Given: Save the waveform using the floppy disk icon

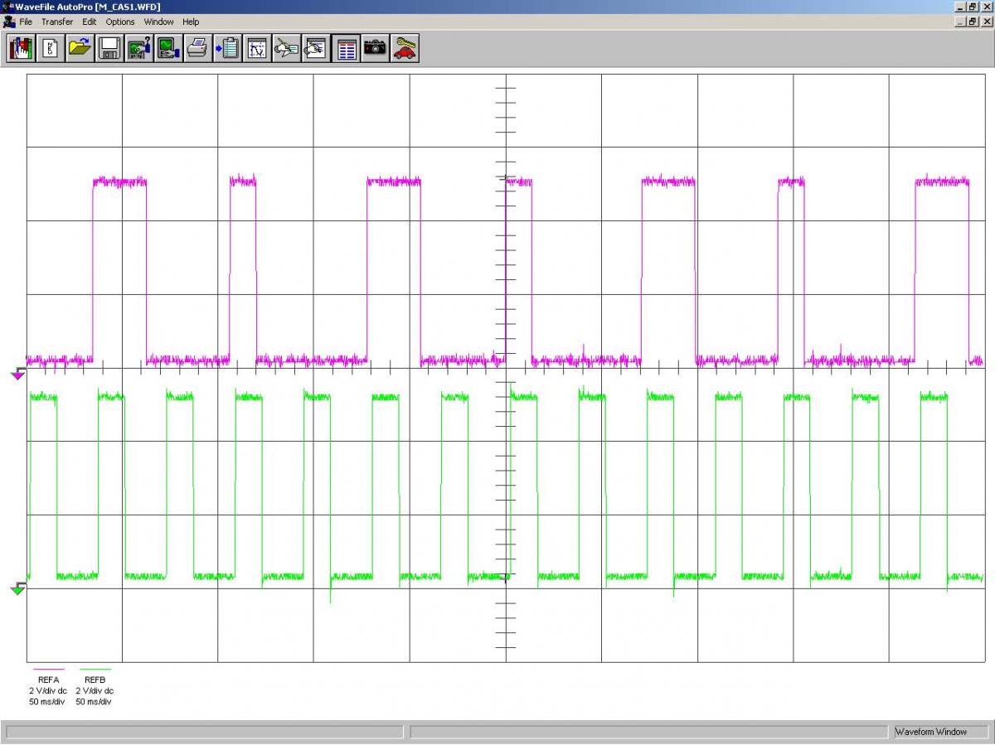Looking at the screenshot, I should tap(109, 49).
